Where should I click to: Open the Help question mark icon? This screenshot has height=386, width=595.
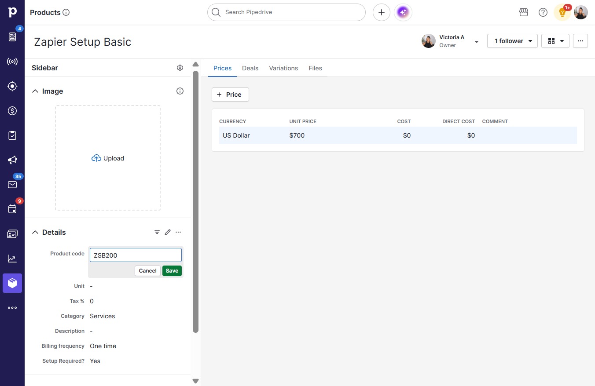point(543,12)
